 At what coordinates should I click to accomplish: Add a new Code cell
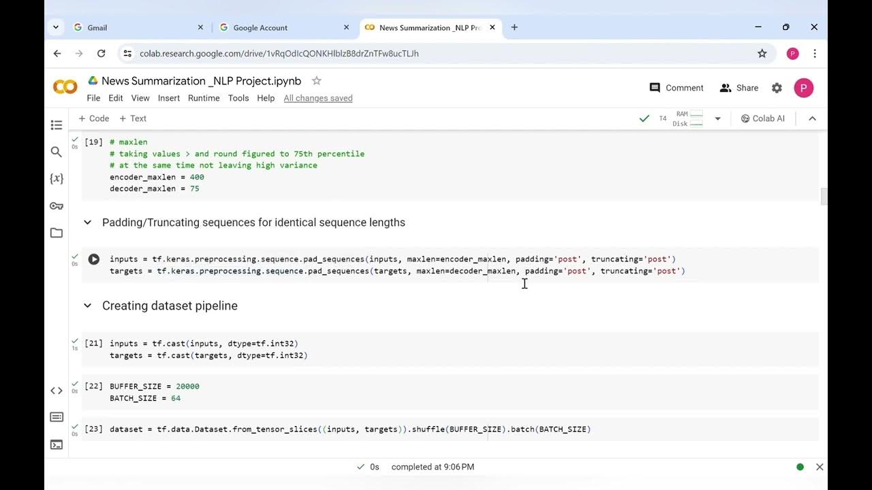pos(94,118)
